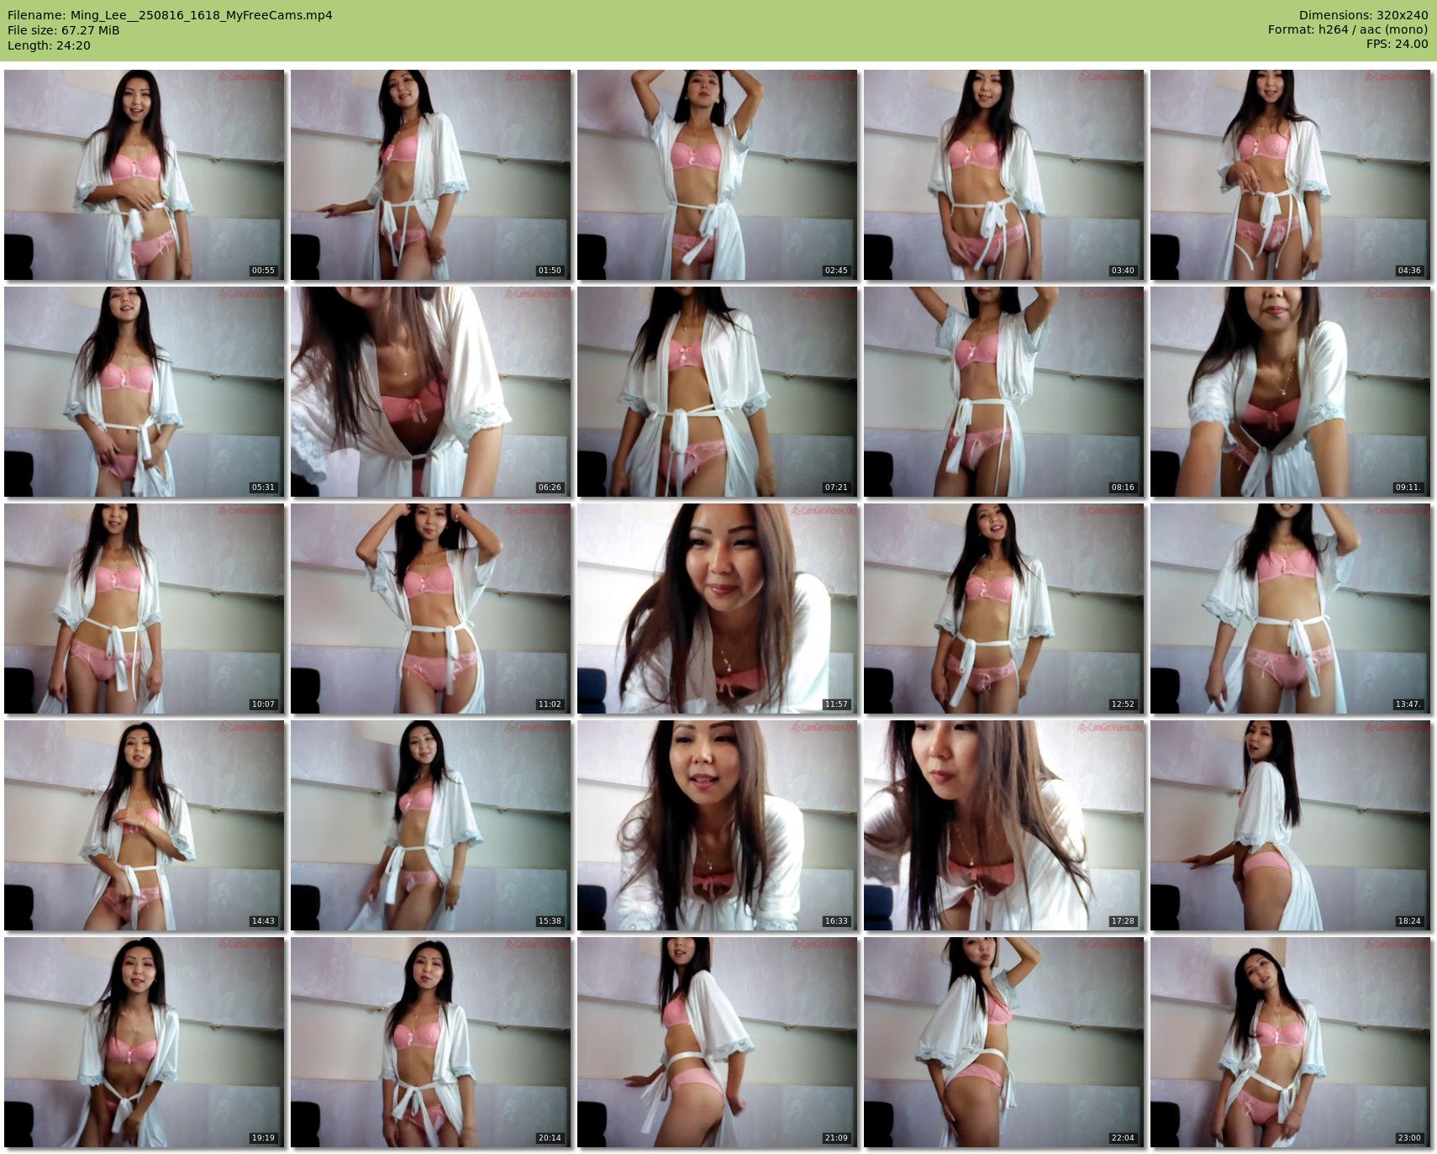Image resolution: width=1437 pixels, height=1154 pixels.
Task: Click the thumbnail timestamped 00:55
Action: [x=145, y=175]
